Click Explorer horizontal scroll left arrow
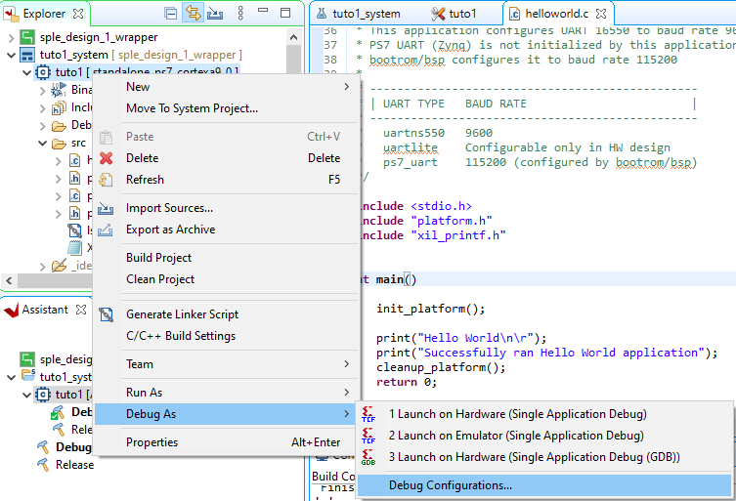This screenshot has height=501, width=736. click(x=9, y=281)
